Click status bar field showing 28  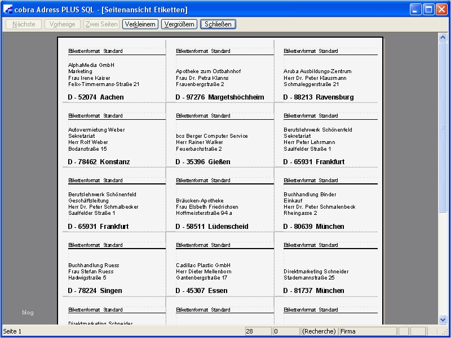tap(258, 331)
